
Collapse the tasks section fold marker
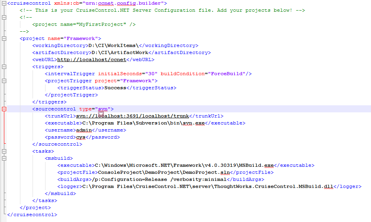[x=4, y=152]
